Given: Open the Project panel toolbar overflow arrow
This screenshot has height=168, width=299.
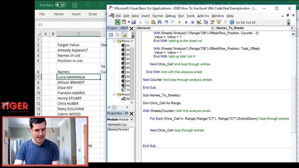Looking at the screenshot, I should tap(133, 35).
